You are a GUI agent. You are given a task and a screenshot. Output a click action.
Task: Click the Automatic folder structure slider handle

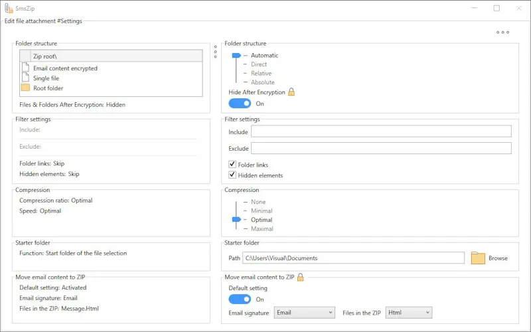(236, 55)
